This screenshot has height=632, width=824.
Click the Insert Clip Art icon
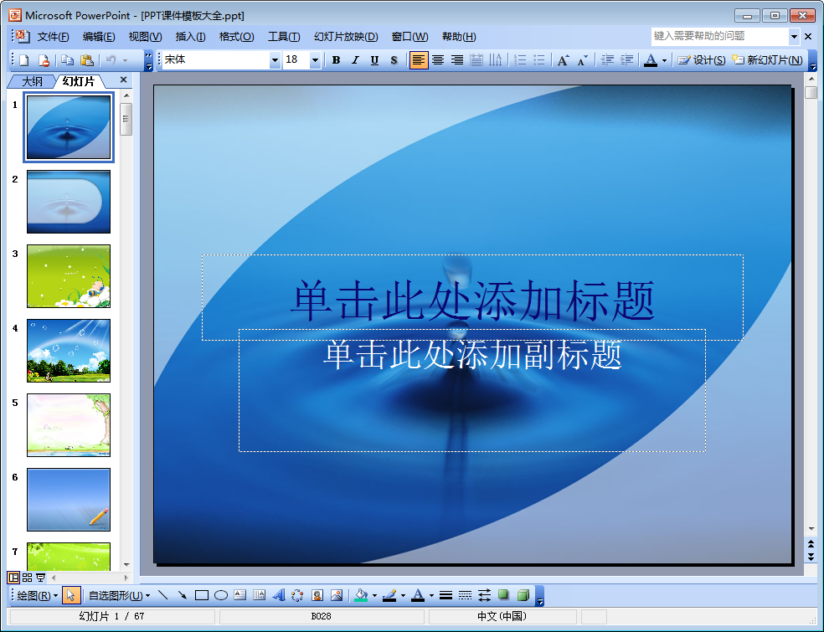(317, 595)
